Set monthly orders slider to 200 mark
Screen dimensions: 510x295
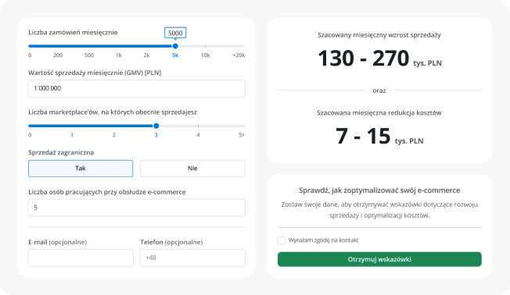click(58, 46)
